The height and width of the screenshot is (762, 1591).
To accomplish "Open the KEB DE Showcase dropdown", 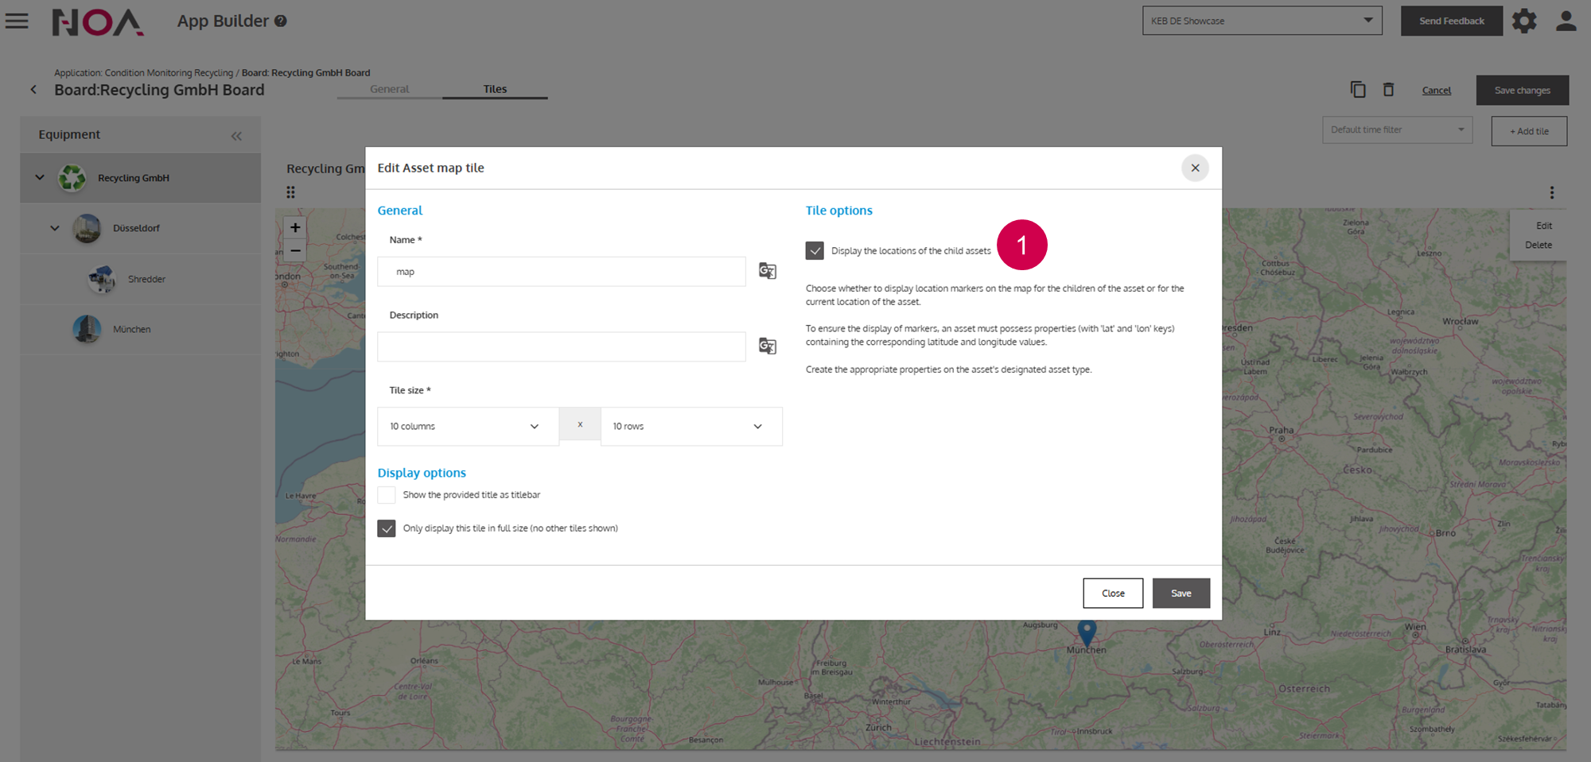I will click(x=1262, y=21).
